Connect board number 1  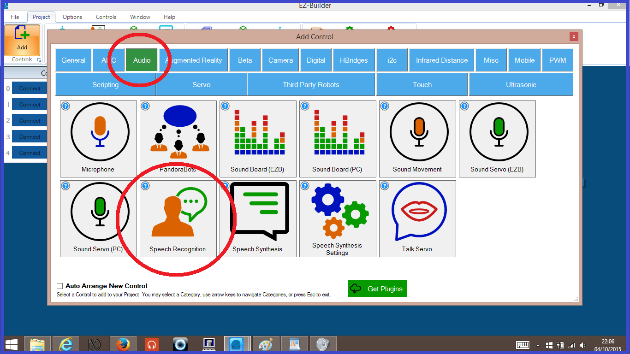click(x=30, y=105)
